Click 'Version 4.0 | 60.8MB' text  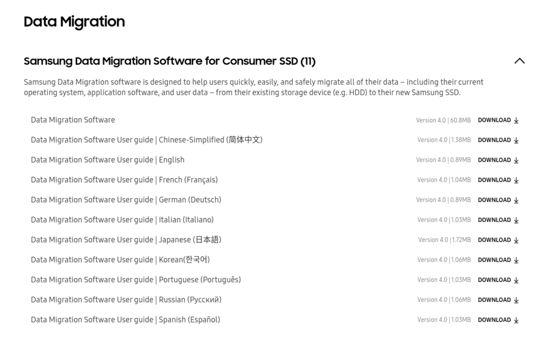(x=444, y=120)
